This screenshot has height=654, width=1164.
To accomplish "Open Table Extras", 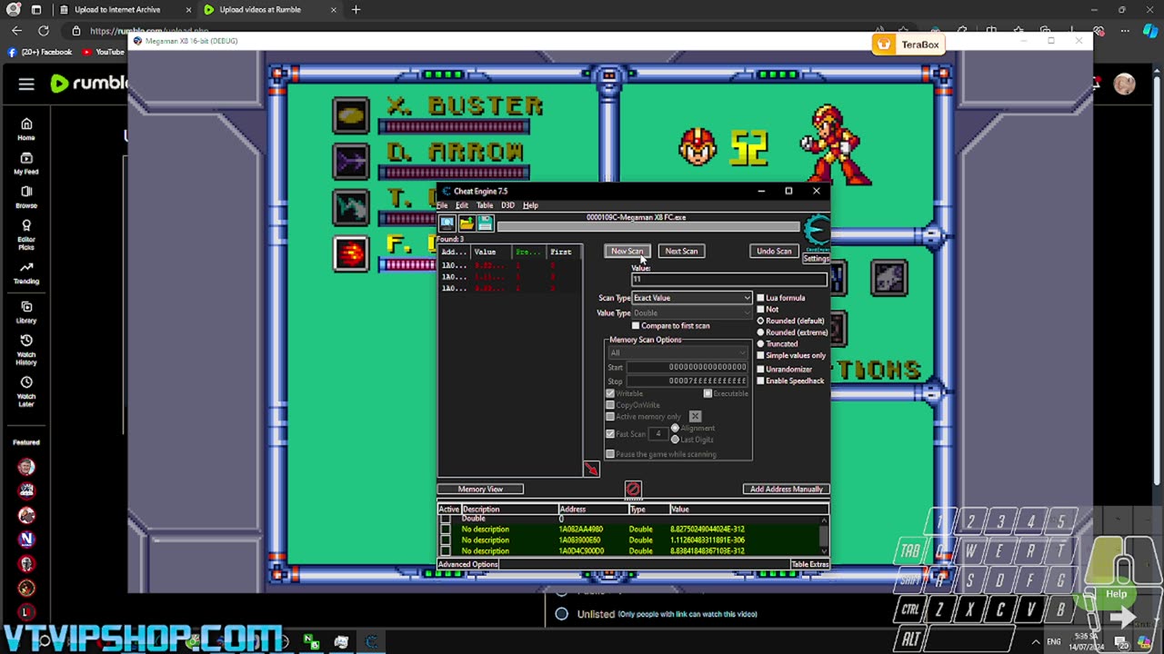I will click(x=809, y=564).
